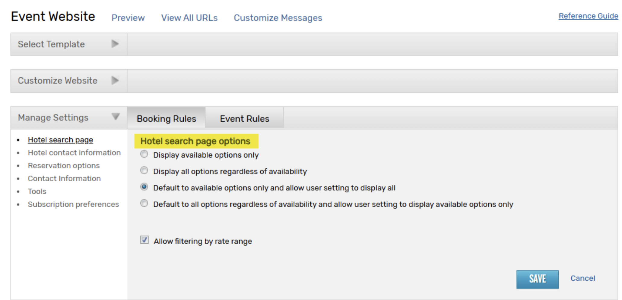Expand the Select Template section arrow

point(115,44)
